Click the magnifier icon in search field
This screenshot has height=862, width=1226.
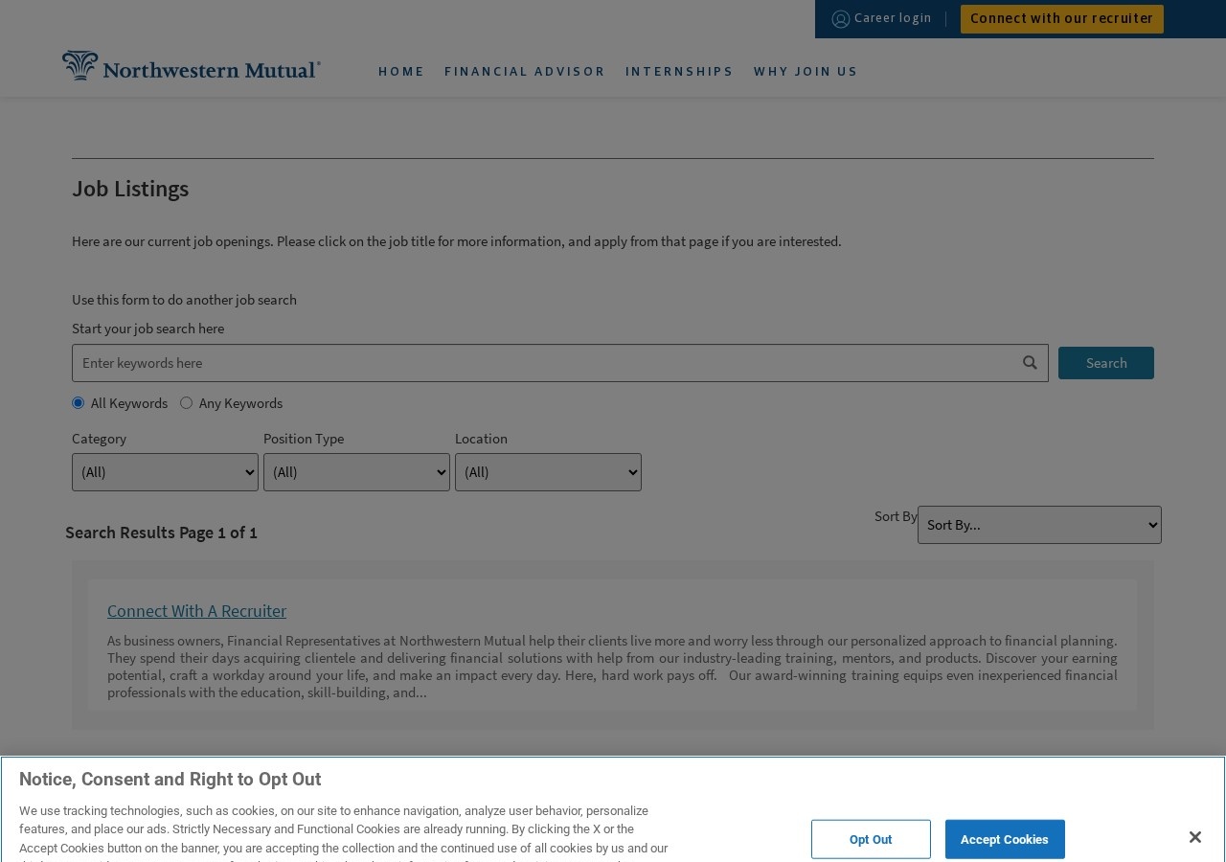coord(1030,363)
